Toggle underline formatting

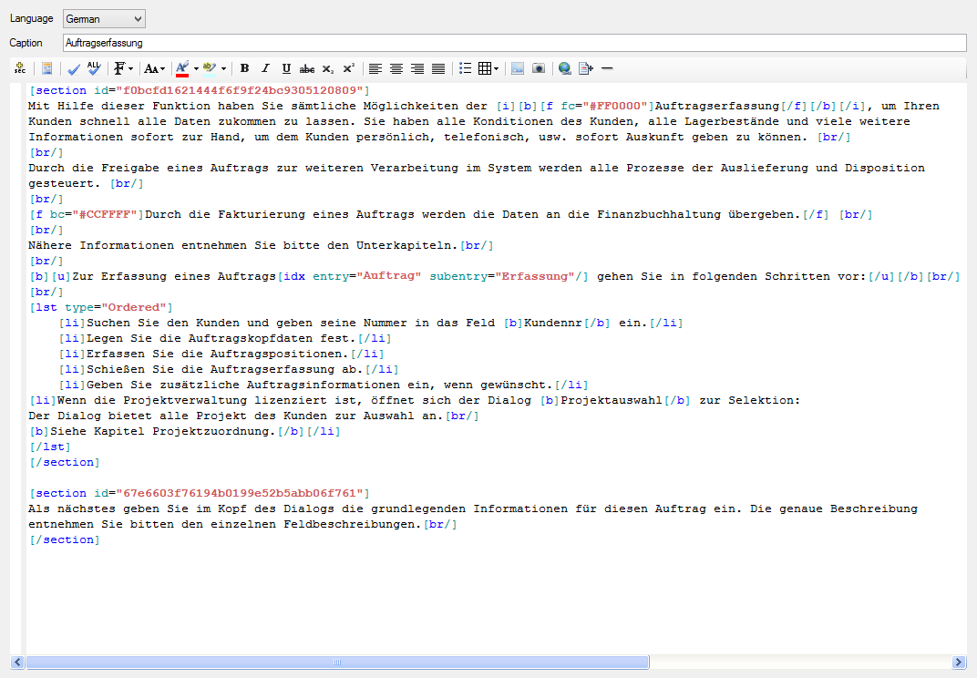(x=286, y=68)
